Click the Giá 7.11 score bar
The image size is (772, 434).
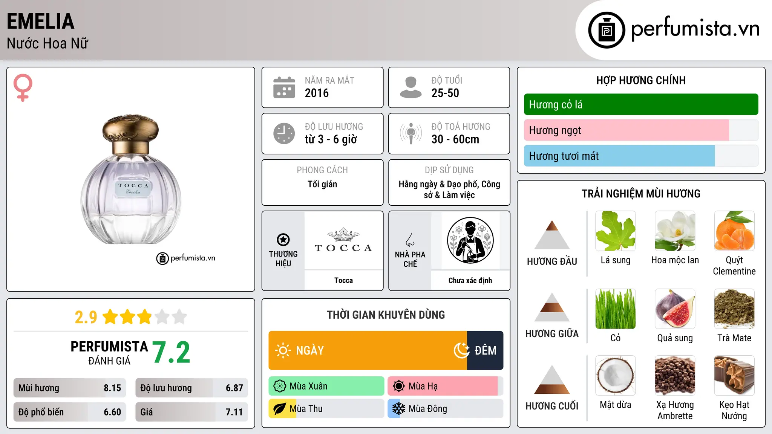tap(192, 412)
